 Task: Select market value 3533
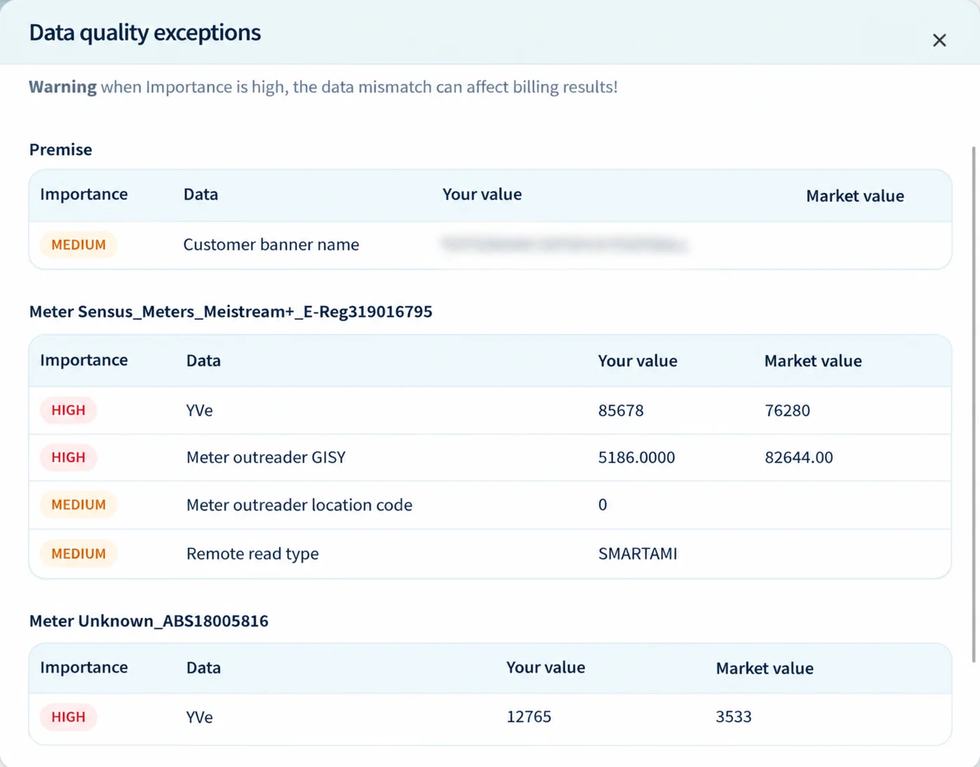click(x=734, y=717)
